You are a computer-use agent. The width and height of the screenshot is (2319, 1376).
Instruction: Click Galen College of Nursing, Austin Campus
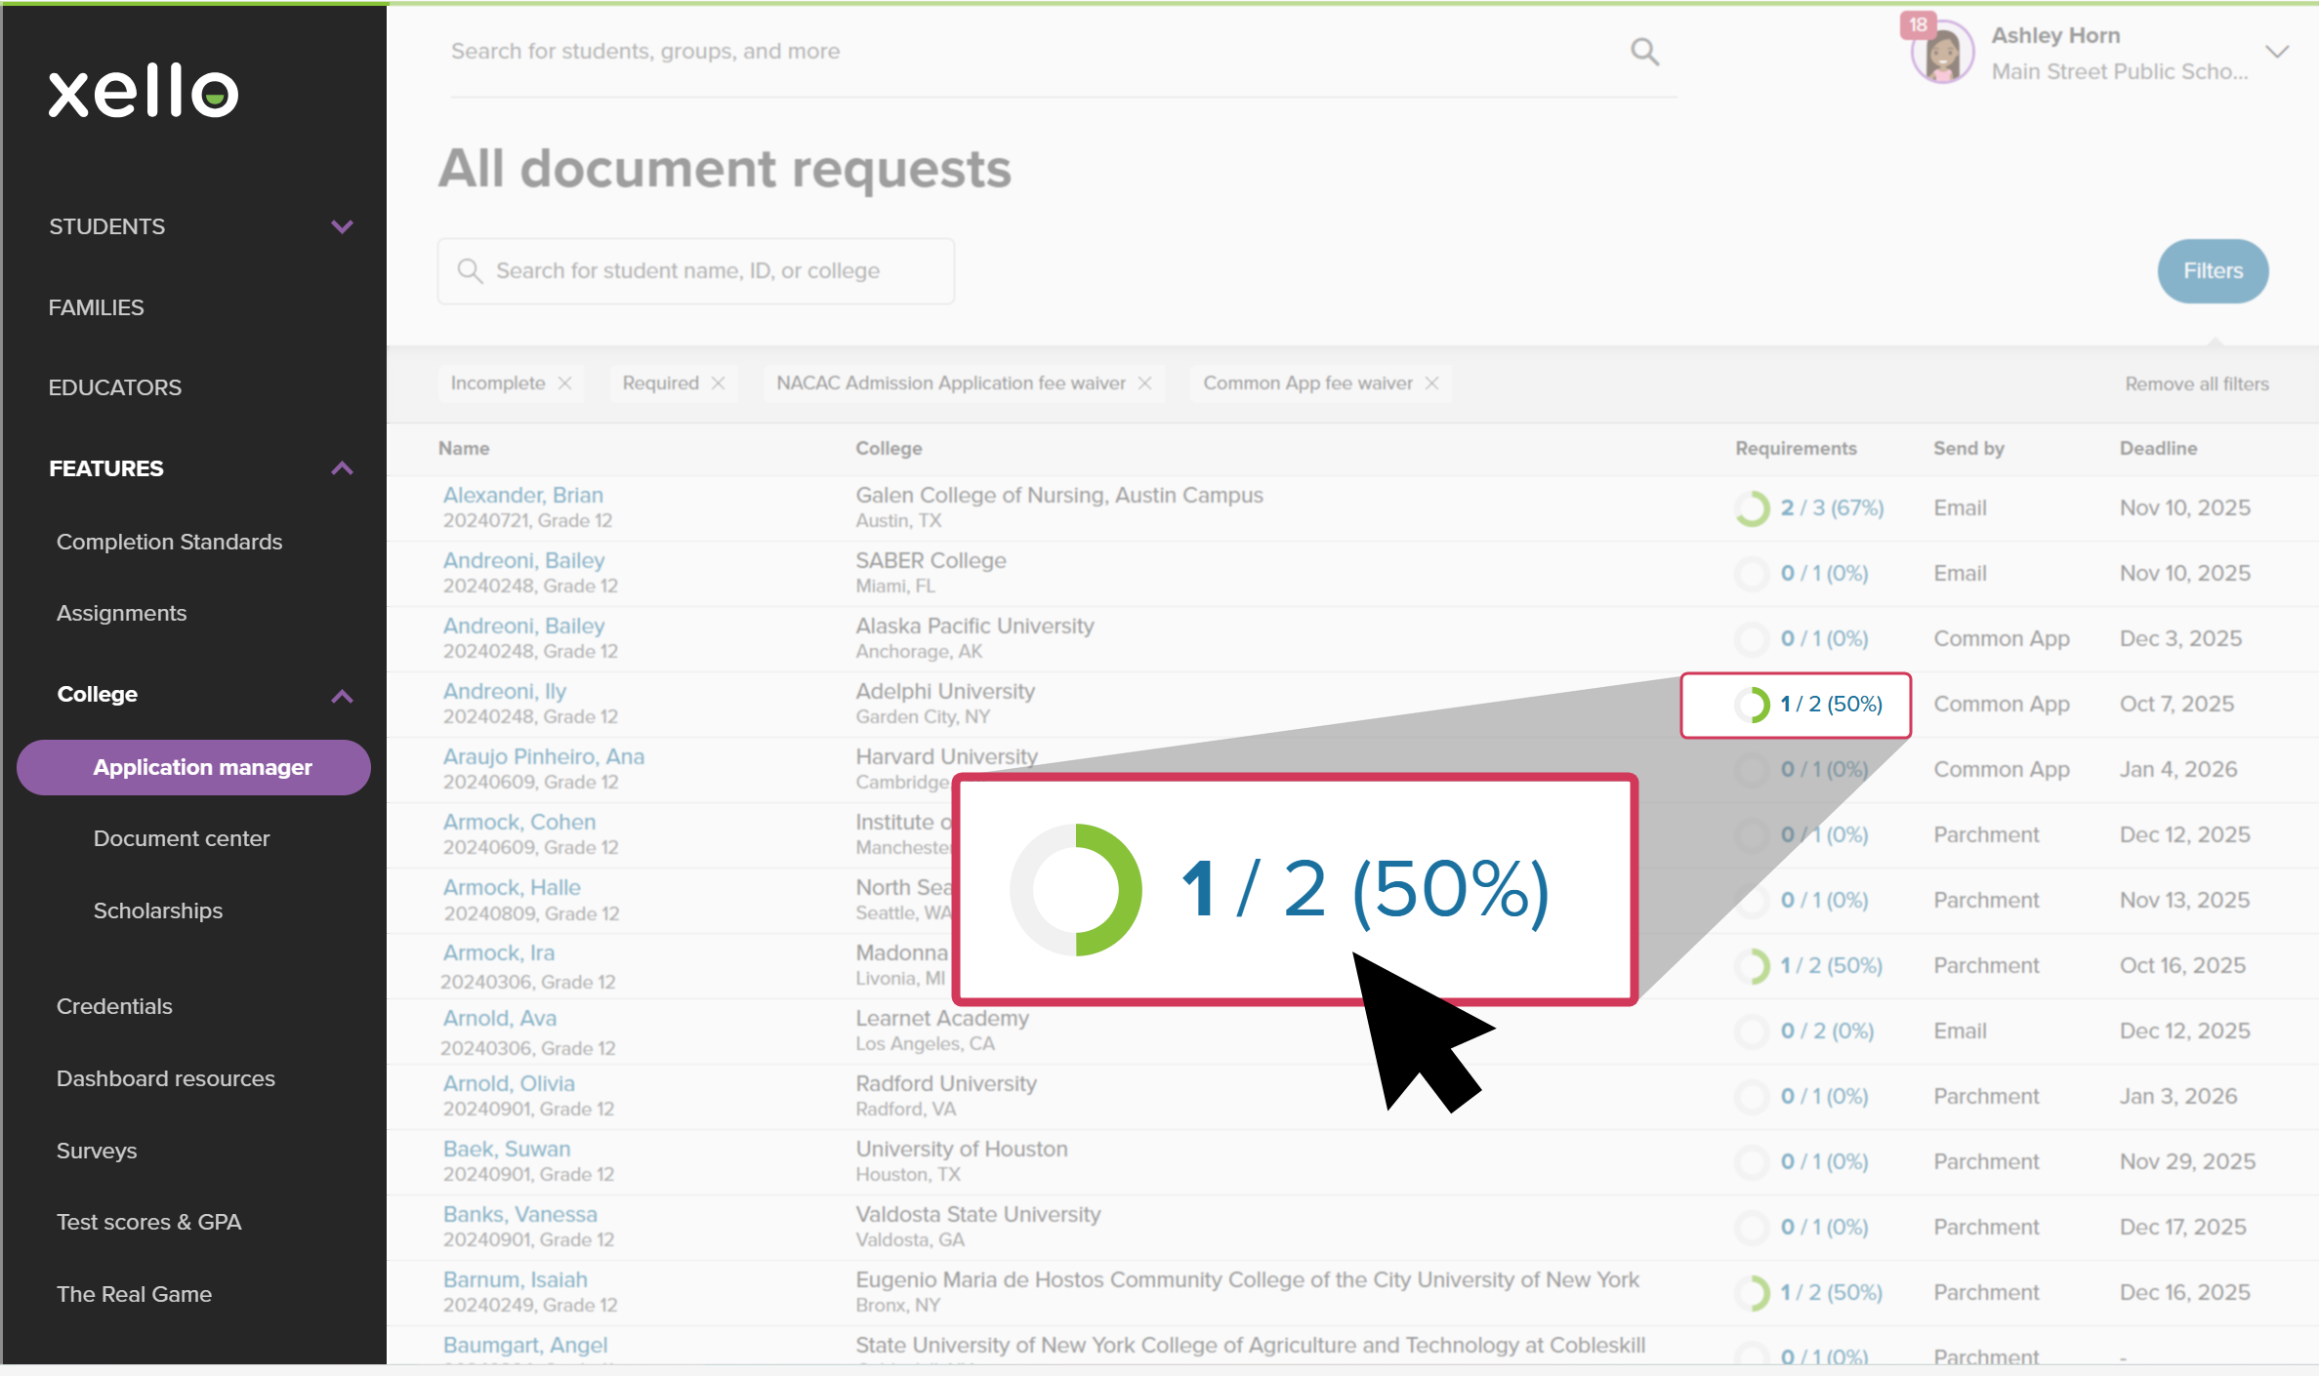tap(1059, 495)
